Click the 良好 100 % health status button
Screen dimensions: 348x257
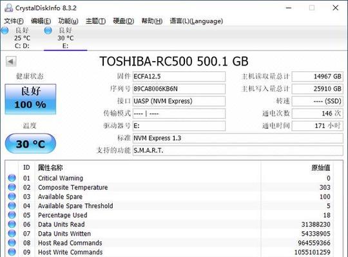[x=30, y=99]
